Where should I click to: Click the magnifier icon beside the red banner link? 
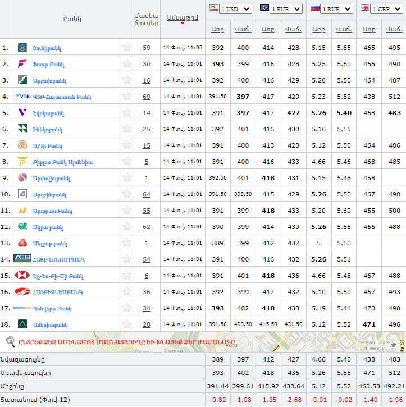[11, 342]
